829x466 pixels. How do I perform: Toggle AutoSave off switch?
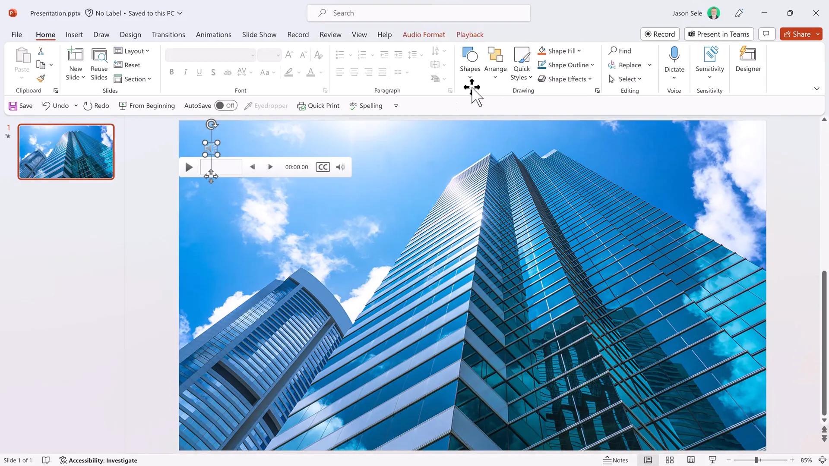(x=226, y=106)
